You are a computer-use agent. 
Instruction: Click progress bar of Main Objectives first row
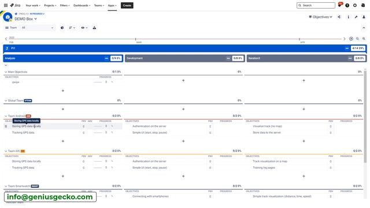[98, 82]
